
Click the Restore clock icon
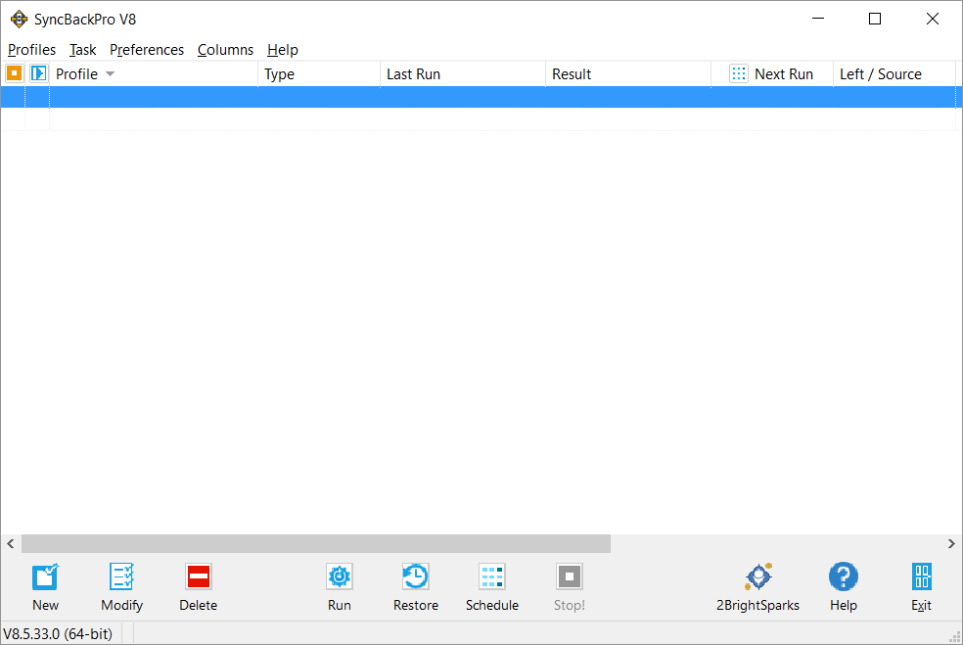click(416, 576)
